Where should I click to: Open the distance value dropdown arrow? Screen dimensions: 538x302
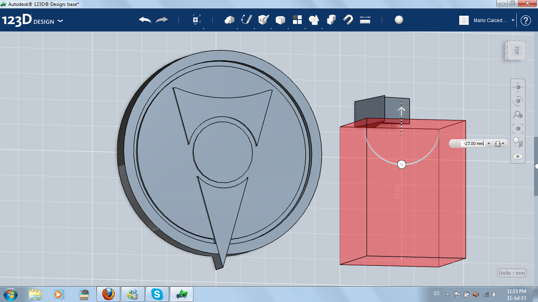coord(489,144)
